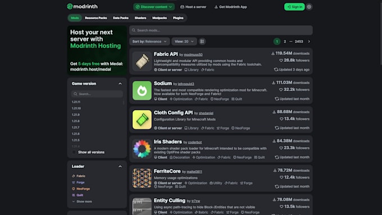382x215 pixels.
Task: Expand Show more loaders
Action: pyautogui.click(x=82, y=202)
